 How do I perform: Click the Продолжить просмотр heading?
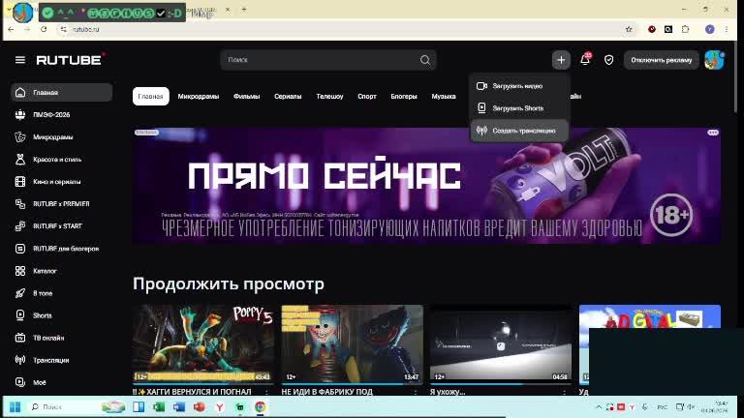(229, 284)
